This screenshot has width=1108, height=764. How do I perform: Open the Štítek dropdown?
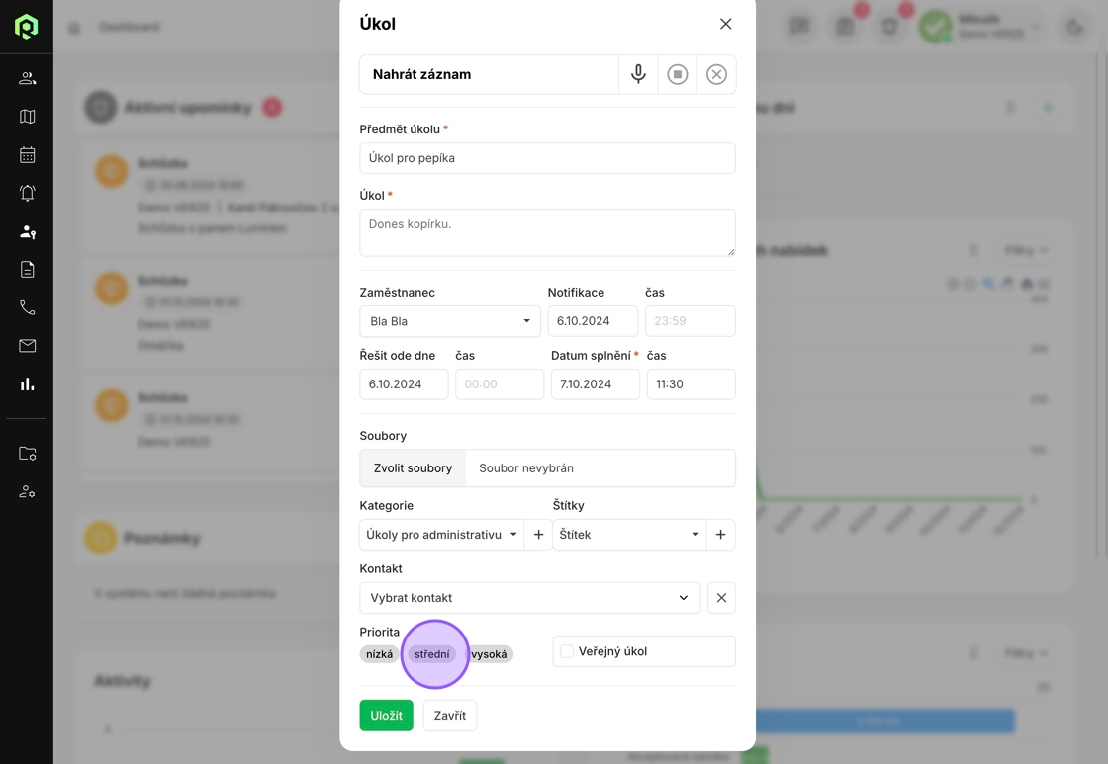click(629, 535)
